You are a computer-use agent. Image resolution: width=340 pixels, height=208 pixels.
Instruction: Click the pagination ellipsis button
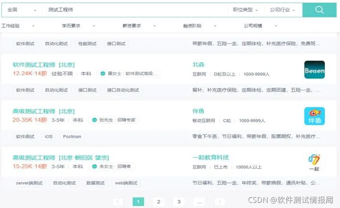(x=199, y=201)
